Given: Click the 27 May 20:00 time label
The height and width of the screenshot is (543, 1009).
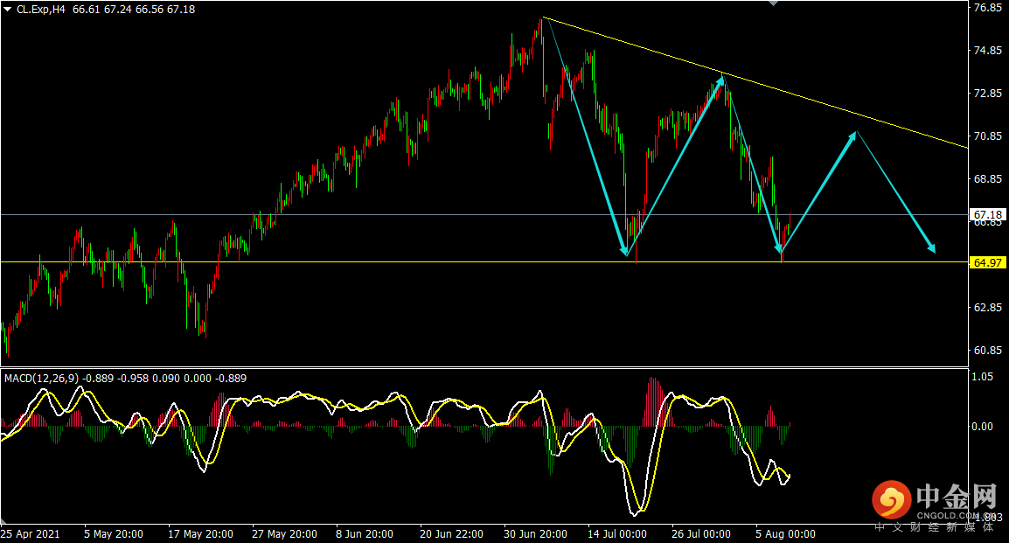Looking at the screenshot, I should point(284,534).
